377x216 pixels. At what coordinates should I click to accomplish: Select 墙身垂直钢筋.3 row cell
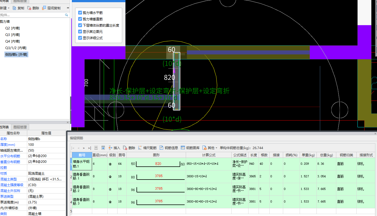82,202
